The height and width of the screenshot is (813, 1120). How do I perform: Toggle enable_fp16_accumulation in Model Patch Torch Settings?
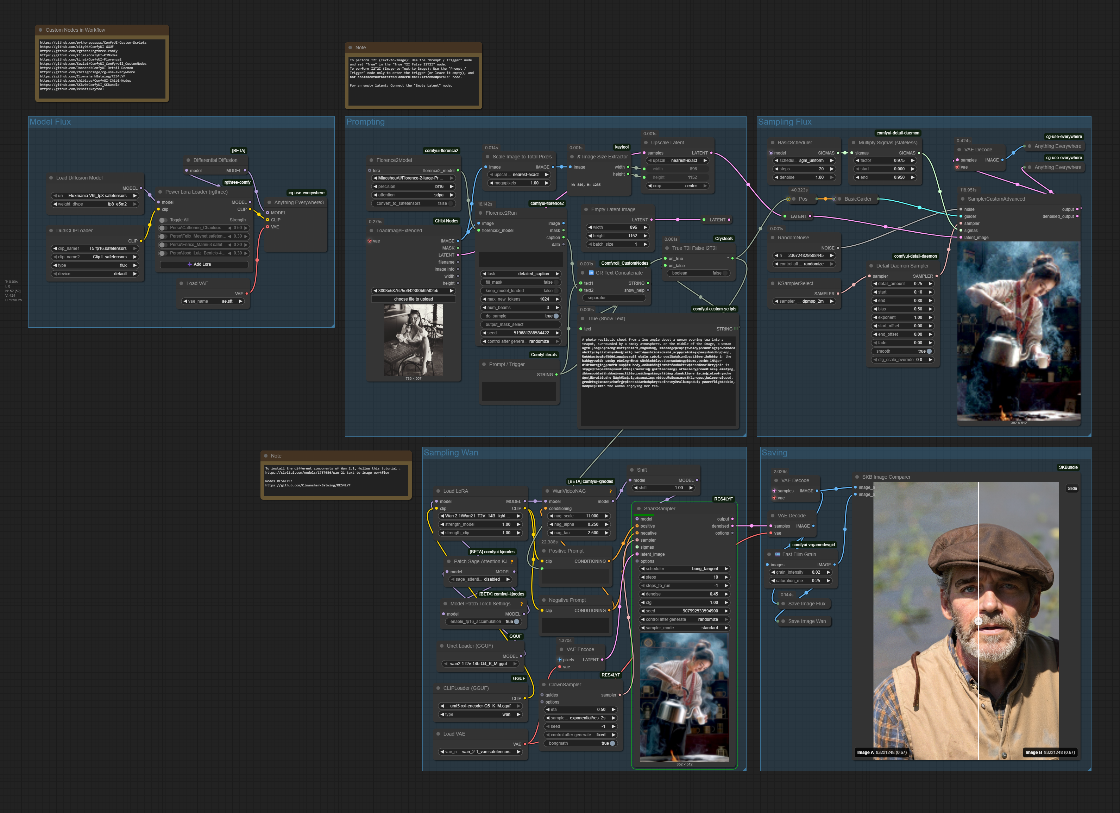517,622
